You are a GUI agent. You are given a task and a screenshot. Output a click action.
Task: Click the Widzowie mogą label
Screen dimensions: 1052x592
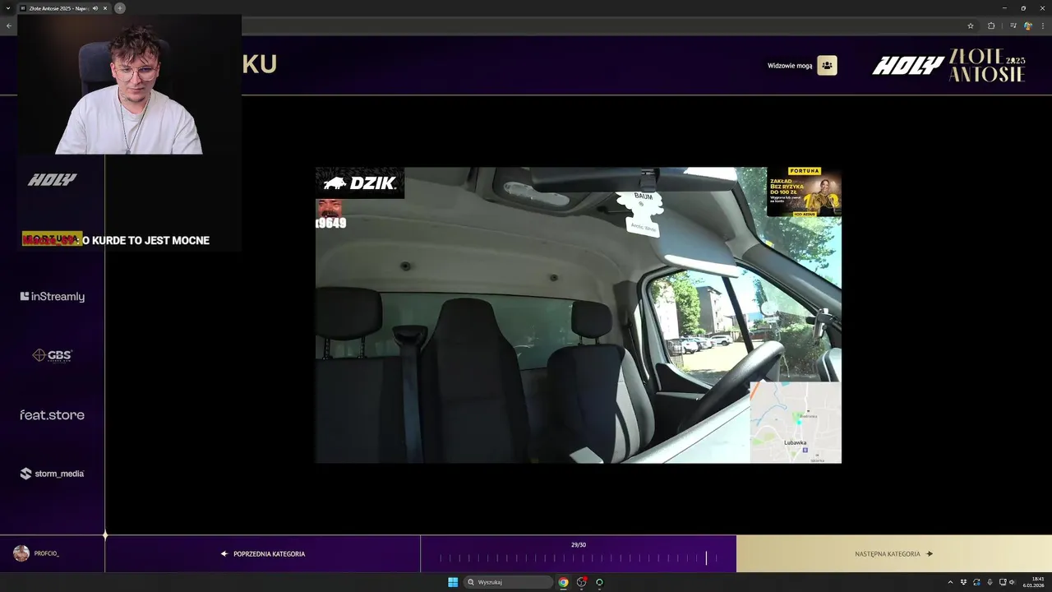click(790, 66)
